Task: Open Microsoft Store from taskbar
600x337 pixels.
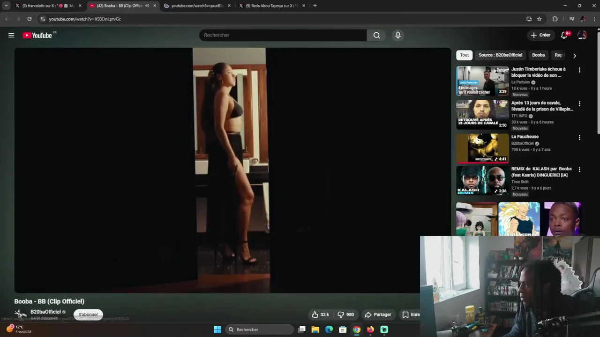Action: tap(343, 330)
